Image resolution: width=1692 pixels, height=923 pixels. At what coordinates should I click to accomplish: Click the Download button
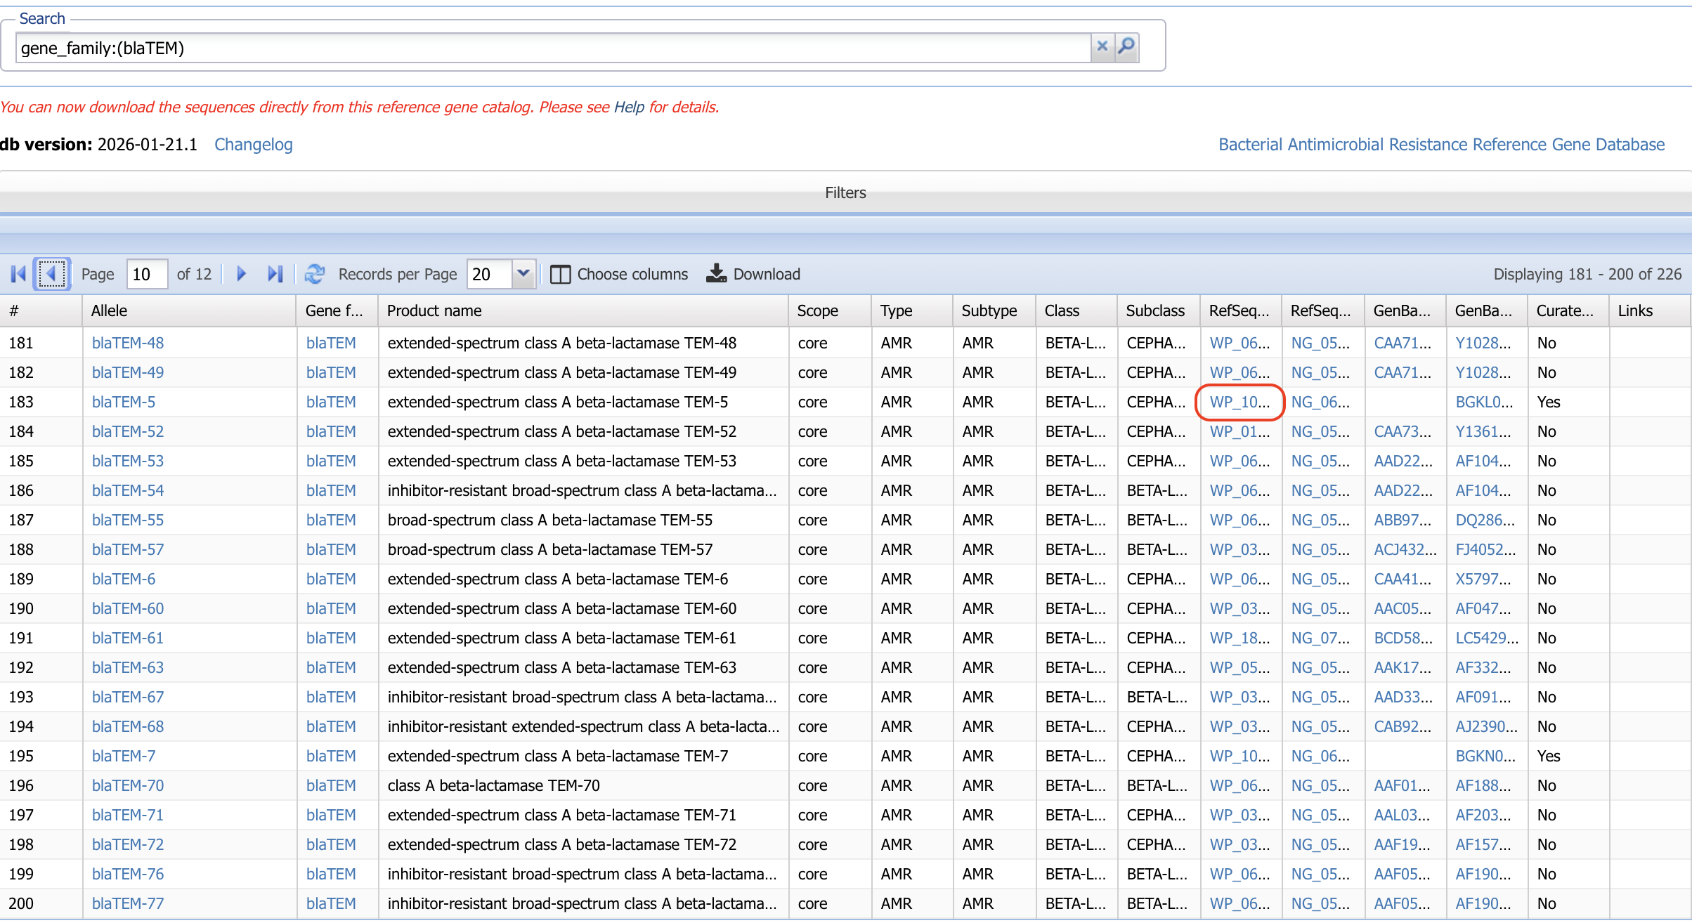coord(753,274)
